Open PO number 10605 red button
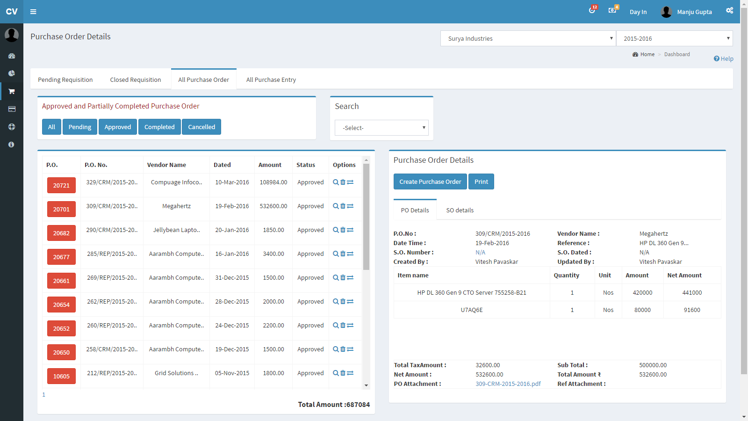 tap(61, 376)
